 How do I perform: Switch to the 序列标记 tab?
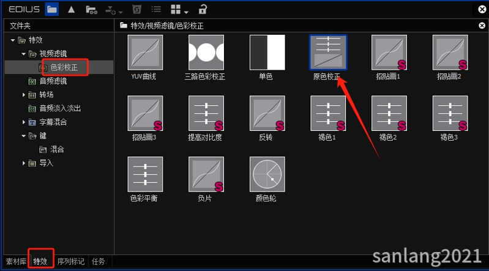coord(71,261)
